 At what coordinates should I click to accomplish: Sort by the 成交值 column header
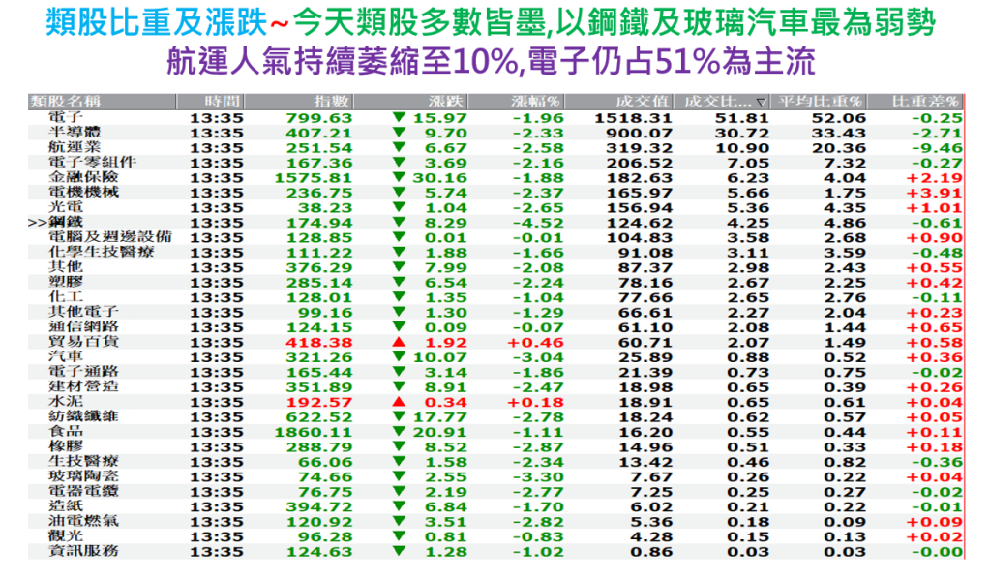641,101
